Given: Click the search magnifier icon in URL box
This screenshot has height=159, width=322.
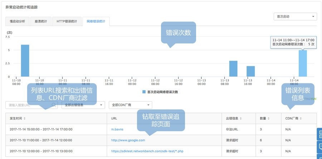Looking at the screenshot, I should pyautogui.click(x=54, y=105).
